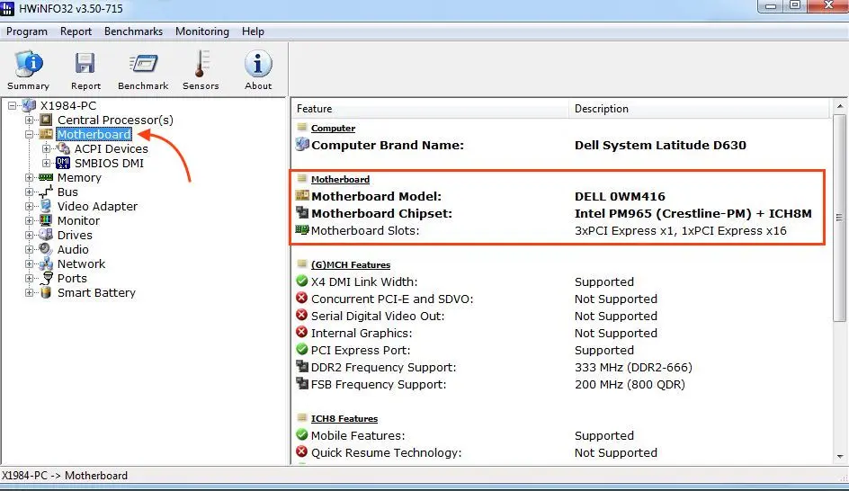The width and height of the screenshot is (849, 491).
Task: Open the Help menu
Action: (253, 31)
